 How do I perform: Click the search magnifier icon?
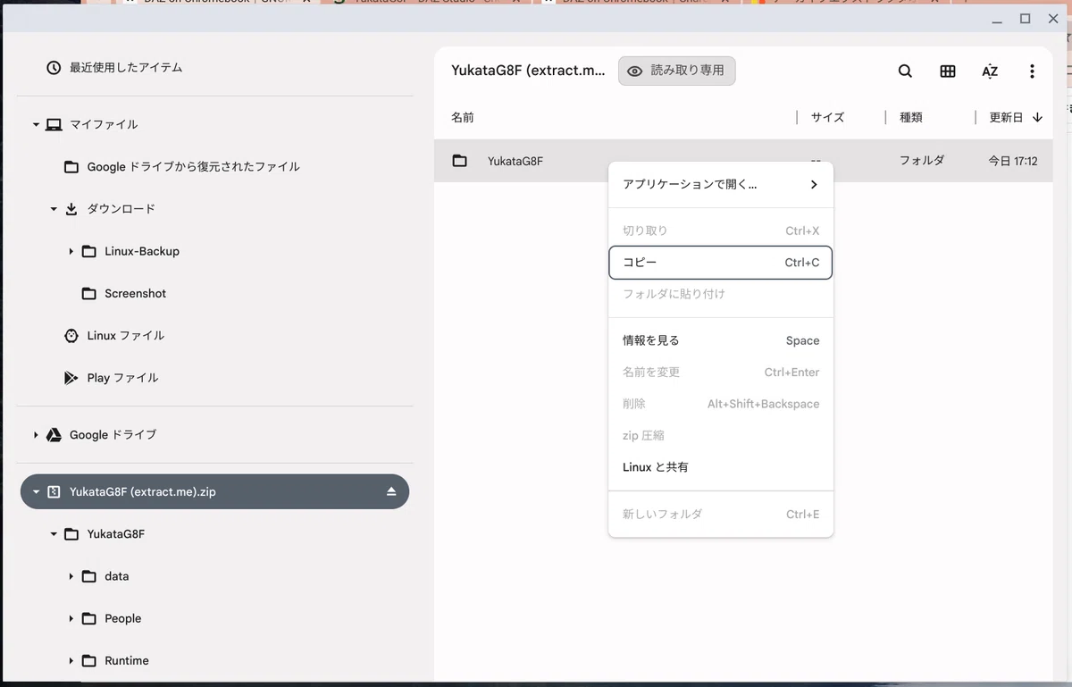click(x=905, y=71)
